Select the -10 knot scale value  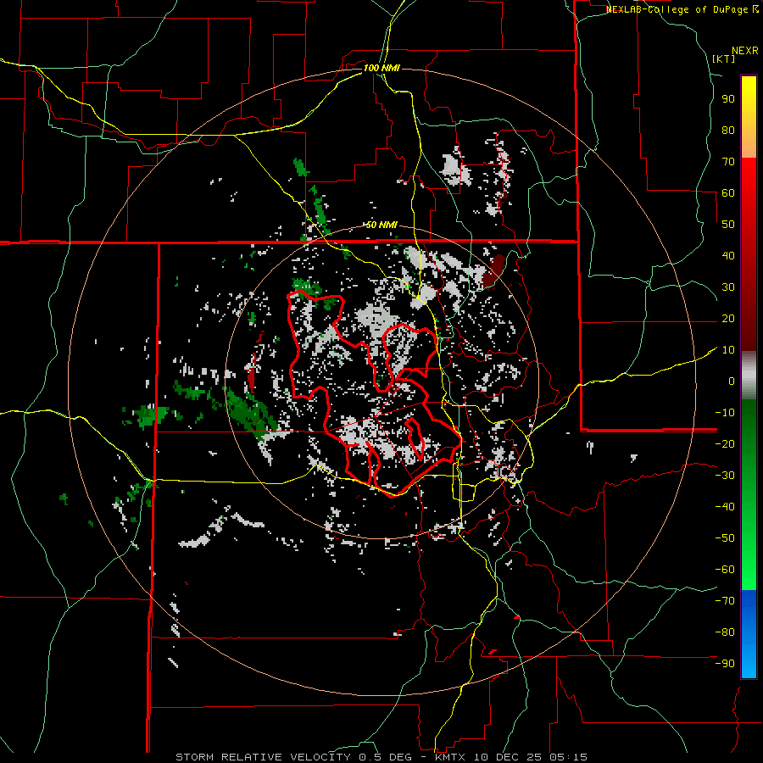(x=725, y=413)
